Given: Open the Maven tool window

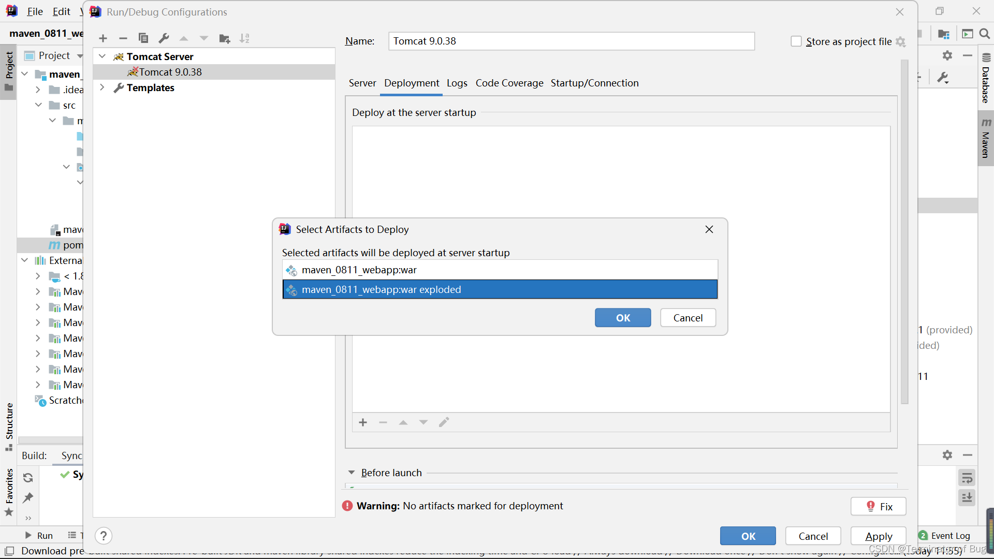Looking at the screenshot, I should (x=986, y=138).
